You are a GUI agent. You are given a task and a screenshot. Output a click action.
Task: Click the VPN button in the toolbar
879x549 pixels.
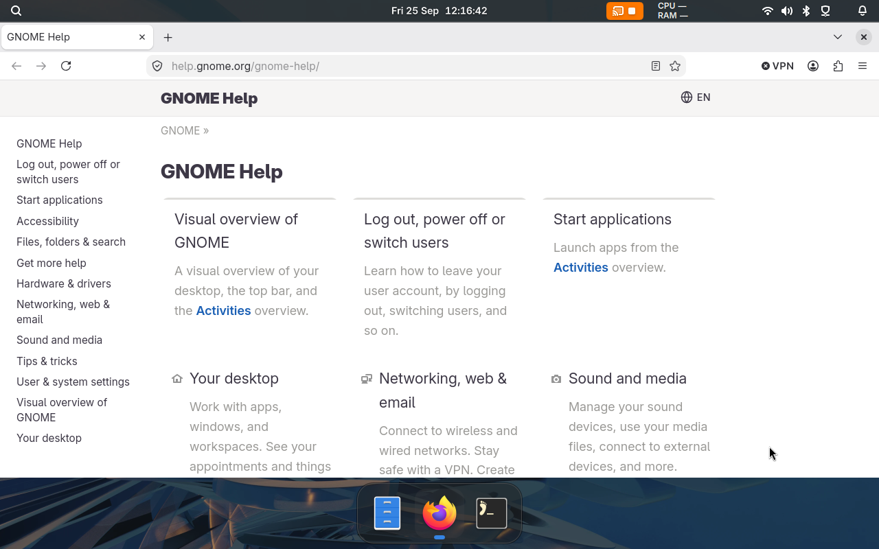(x=777, y=66)
